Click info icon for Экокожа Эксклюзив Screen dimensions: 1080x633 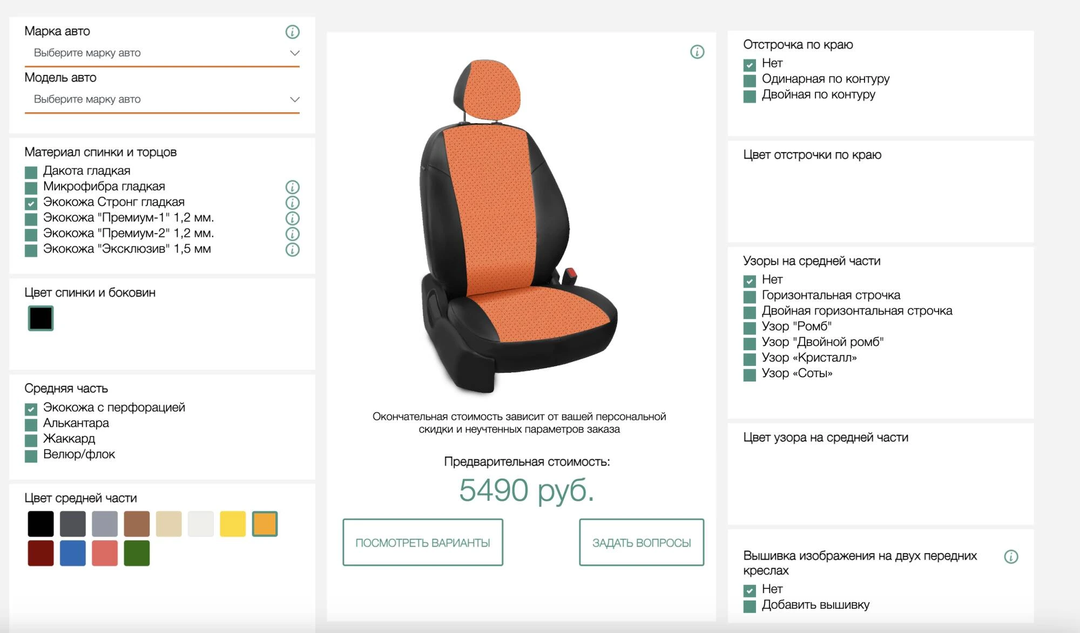pos(292,250)
